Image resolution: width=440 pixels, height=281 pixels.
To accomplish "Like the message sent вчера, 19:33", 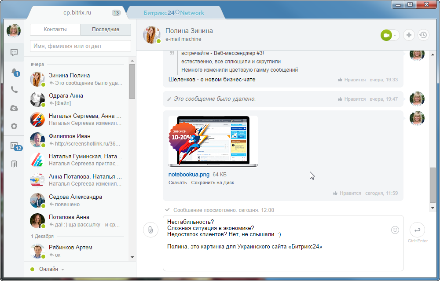I will (x=352, y=80).
